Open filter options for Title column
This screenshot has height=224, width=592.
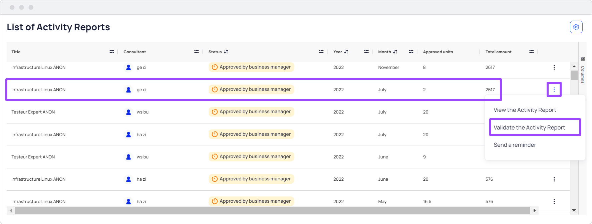112,52
